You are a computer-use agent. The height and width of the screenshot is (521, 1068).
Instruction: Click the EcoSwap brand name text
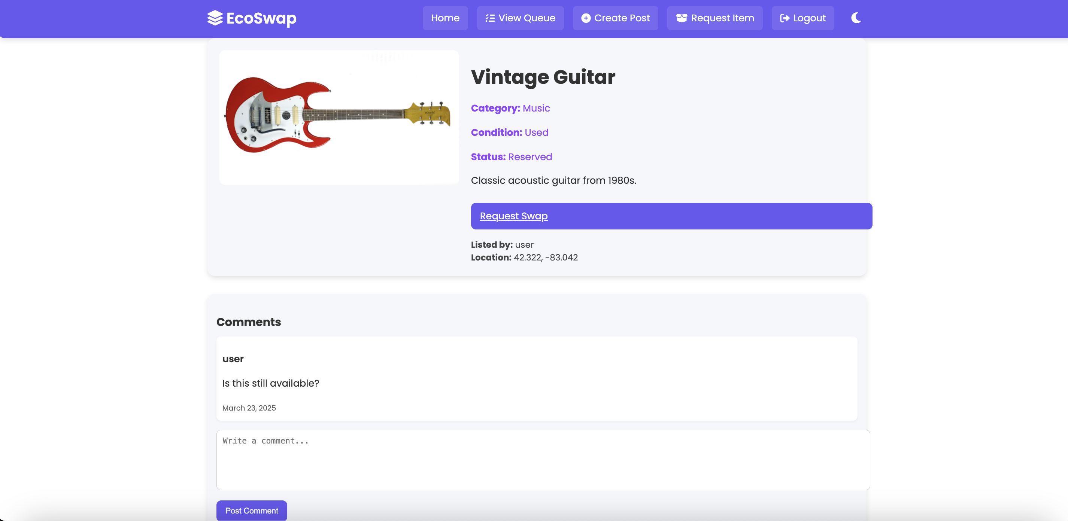click(x=261, y=18)
